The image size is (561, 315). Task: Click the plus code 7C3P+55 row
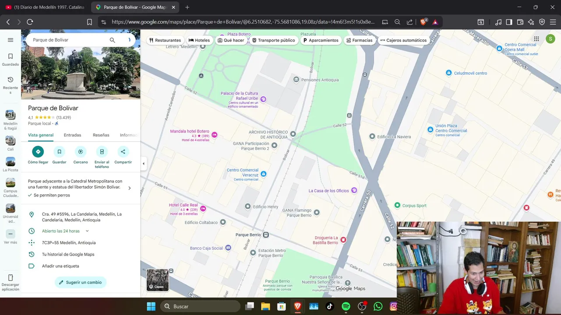click(x=81, y=243)
